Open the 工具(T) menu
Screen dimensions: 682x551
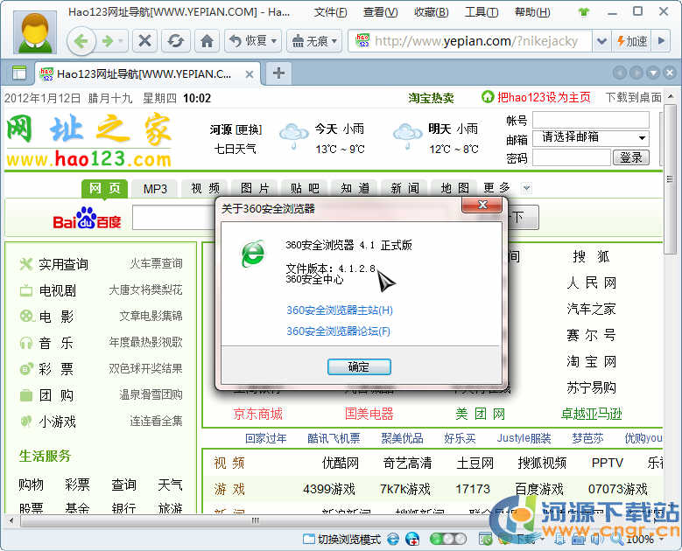click(x=482, y=12)
